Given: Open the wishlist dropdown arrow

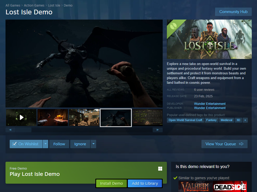Looking at the screenshot, I should coord(45,144).
